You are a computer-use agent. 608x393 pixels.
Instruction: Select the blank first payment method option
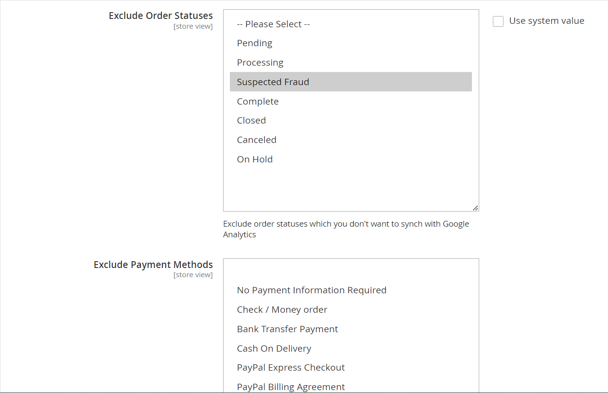tap(350, 271)
